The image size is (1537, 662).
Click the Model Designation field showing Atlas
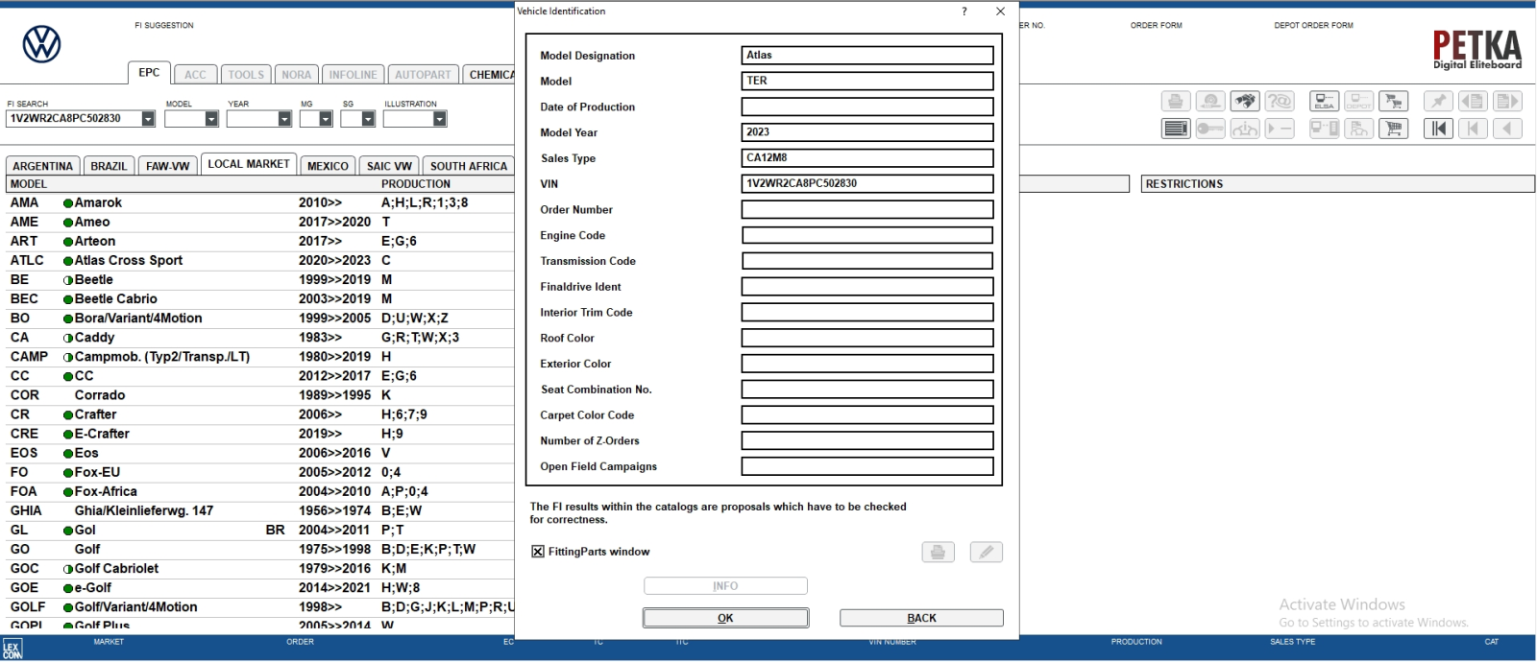click(867, 56)
